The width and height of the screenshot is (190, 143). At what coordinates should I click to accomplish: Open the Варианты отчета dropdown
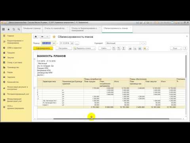(84, 48)
